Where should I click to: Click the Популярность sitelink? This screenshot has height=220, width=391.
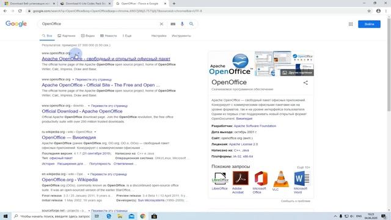point(100,164)
